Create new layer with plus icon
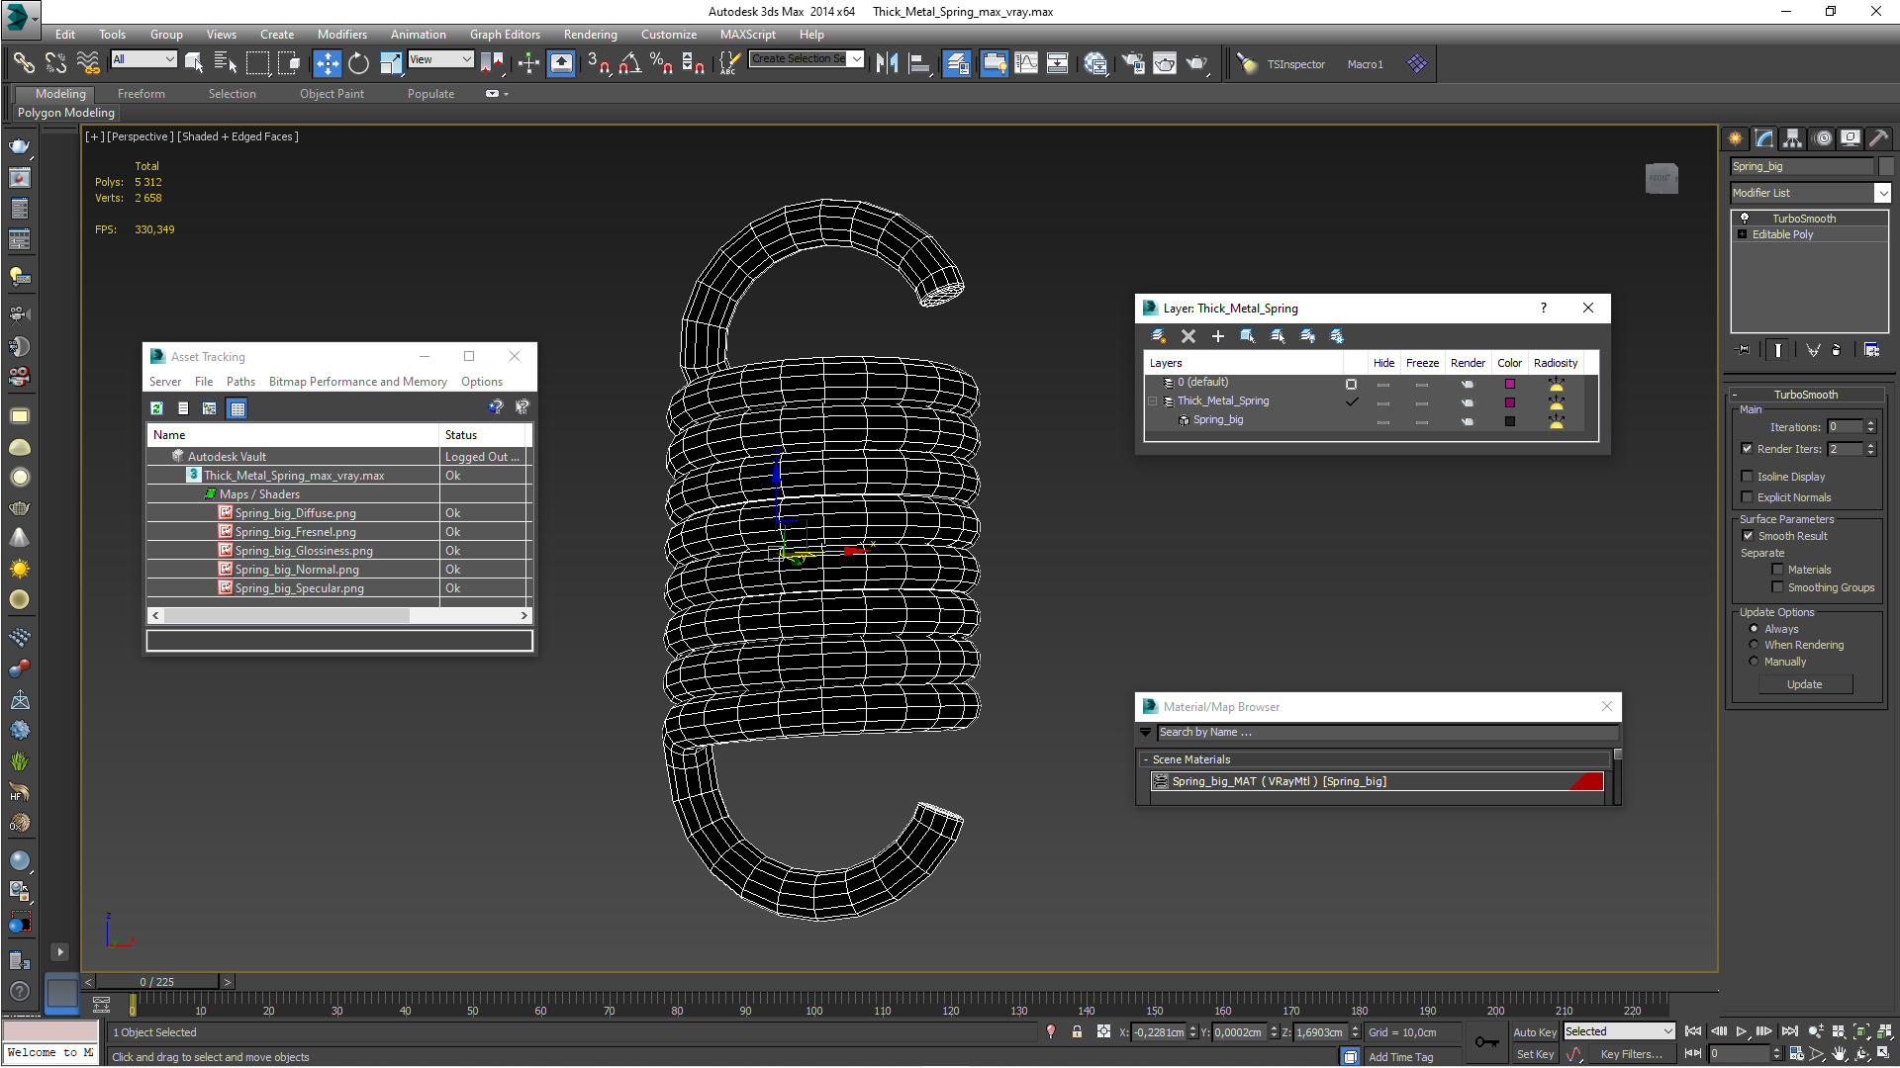 coord(1217,337)
